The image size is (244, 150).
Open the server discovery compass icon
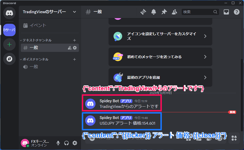[9, 59]
